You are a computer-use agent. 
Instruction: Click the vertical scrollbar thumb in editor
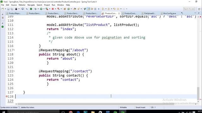click(198, 93)
